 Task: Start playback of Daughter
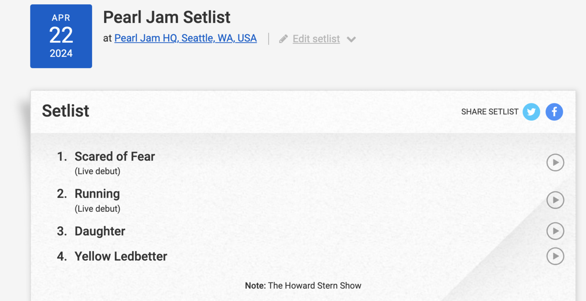[555, 231]
